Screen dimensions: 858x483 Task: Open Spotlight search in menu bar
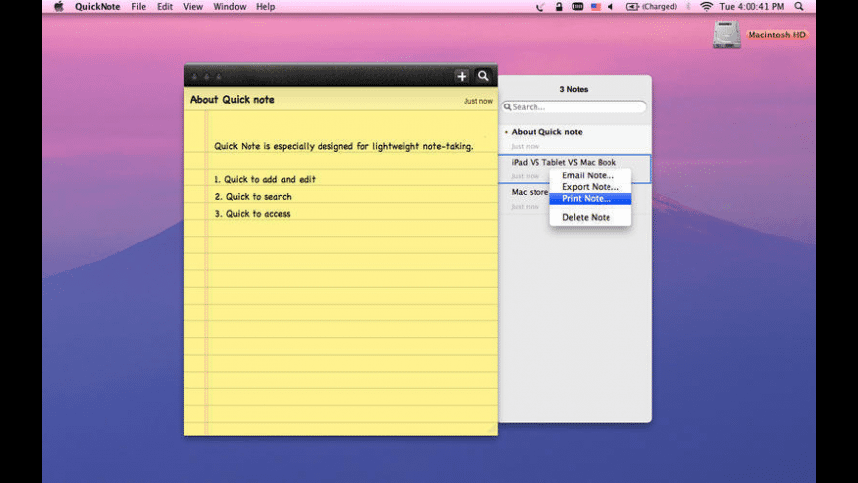point(799,7)
